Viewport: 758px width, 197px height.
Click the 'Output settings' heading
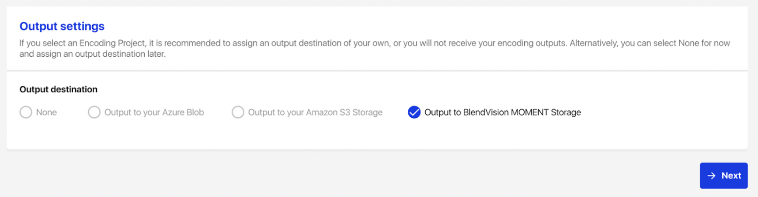click(62, 26)
